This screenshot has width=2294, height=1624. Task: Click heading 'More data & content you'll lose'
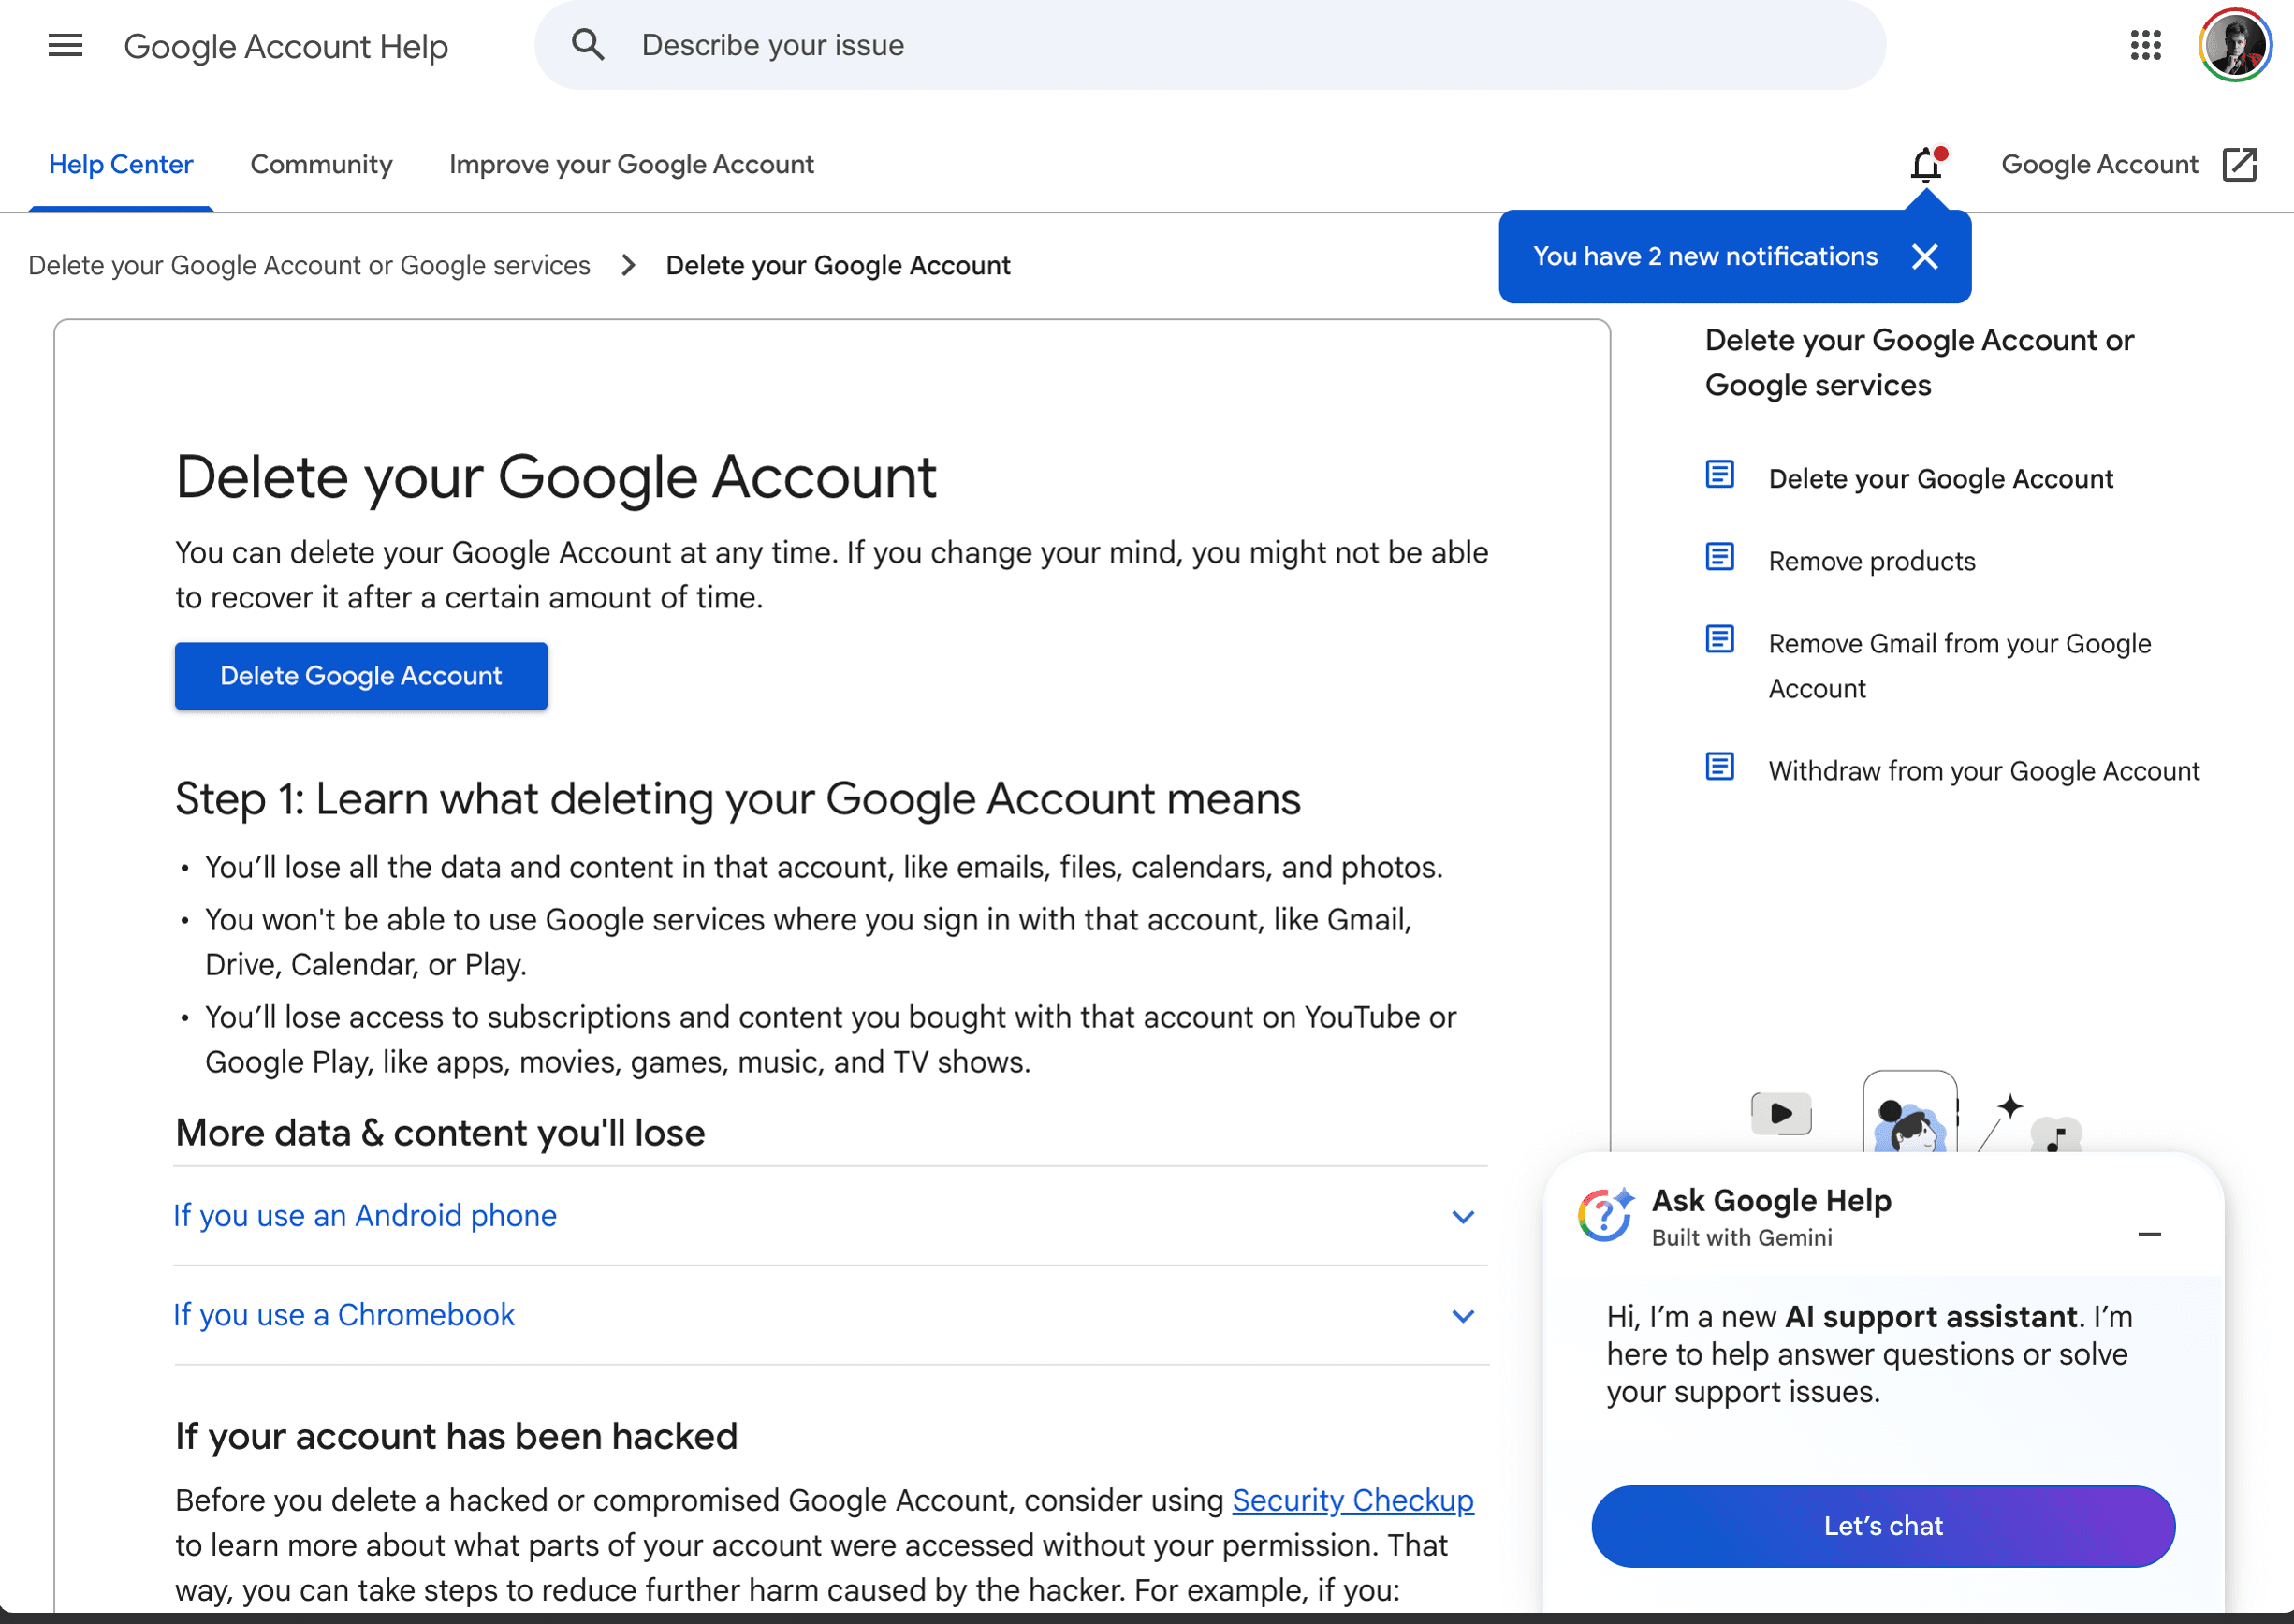pyautogui.click(x=440, y=1133)
